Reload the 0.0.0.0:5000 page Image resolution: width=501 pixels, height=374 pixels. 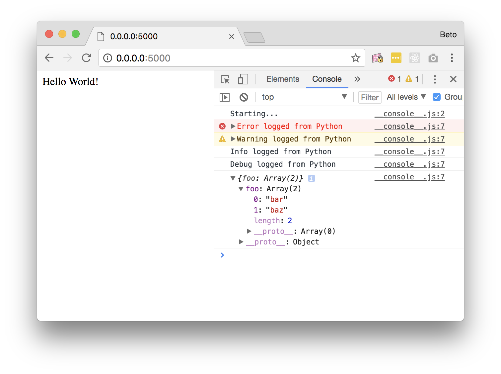point(87,58)
